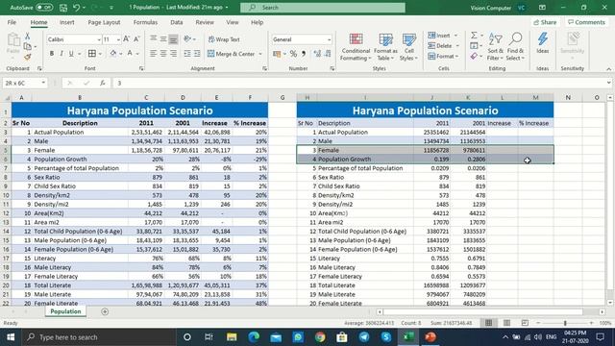Toggle Bold formatting
This screenshot has height=346, width=615.
click(x=51, y=54)
